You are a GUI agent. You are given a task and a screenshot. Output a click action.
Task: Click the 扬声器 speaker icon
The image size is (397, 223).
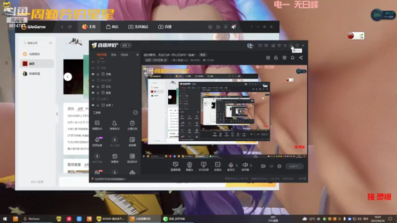245,167
